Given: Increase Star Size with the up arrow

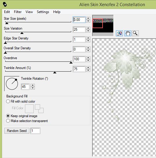Looking at the screenshot, I should (88, 18).
